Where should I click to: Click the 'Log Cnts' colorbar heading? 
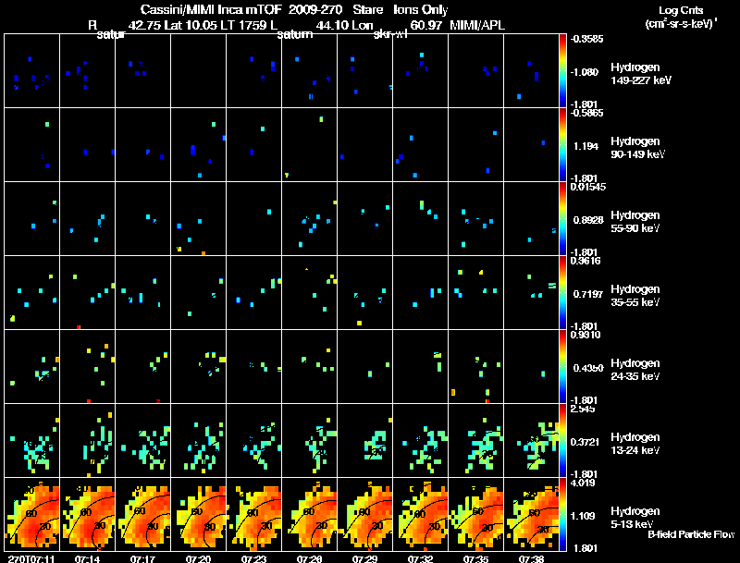point(681,10)
